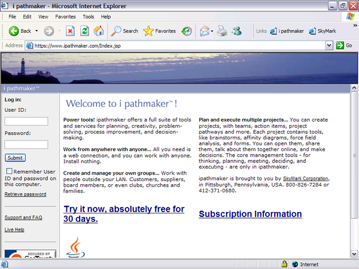The image size is (359, 269).
Task: Open the SkyMark Links bar shortcut
Action: coord(323,31)
